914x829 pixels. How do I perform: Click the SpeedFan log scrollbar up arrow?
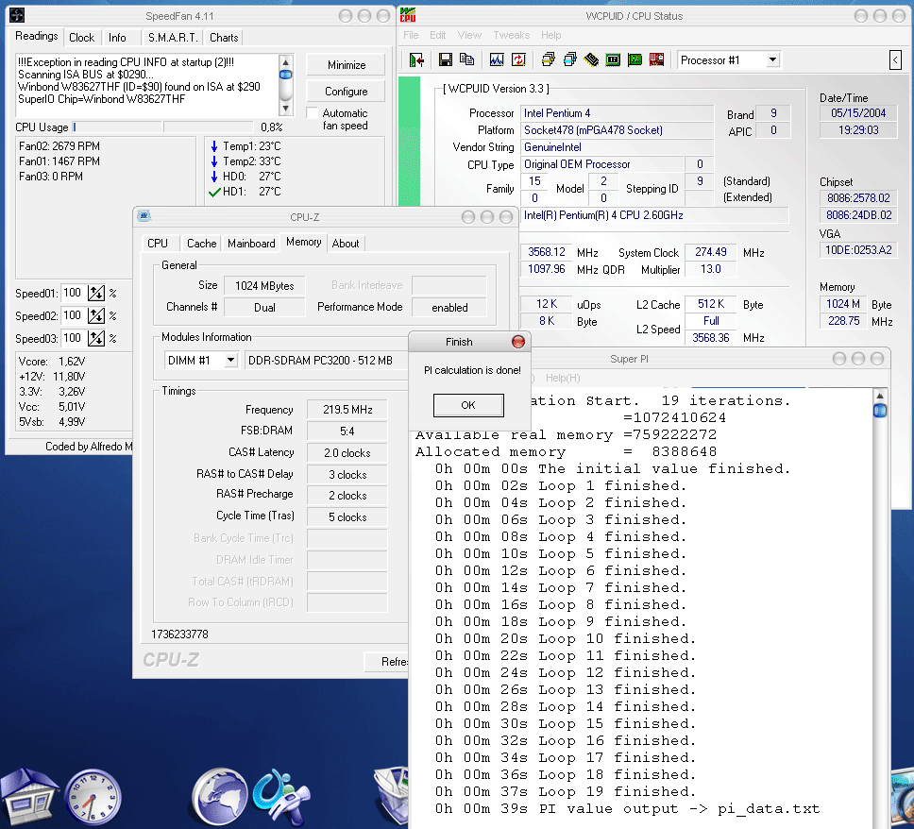pyautogui.click(x=285, y=61)
